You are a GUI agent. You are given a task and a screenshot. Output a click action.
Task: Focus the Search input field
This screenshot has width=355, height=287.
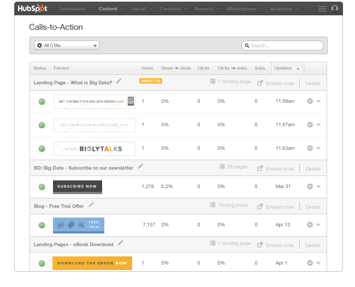[282, 45]
